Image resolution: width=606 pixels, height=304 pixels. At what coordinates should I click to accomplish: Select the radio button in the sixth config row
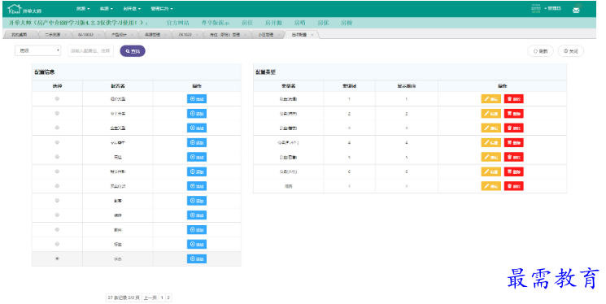click(57, 172)
